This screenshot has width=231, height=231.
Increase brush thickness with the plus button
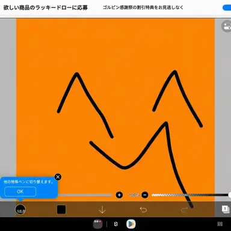pyautogui.click(x=119, y=195)
